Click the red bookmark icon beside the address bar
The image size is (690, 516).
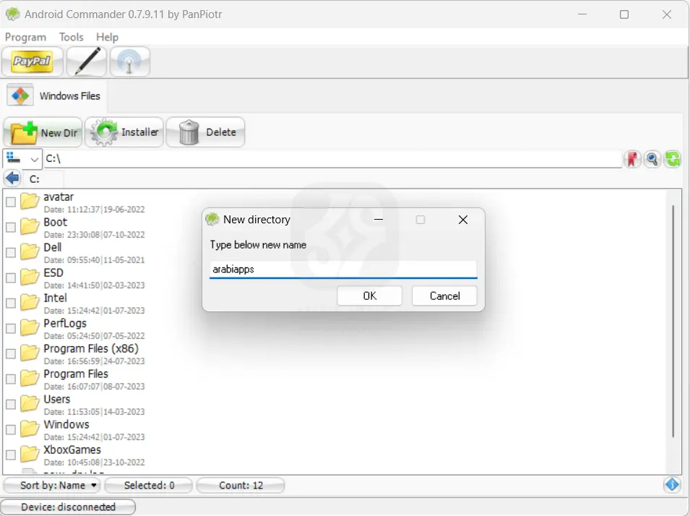pos(632,159)
